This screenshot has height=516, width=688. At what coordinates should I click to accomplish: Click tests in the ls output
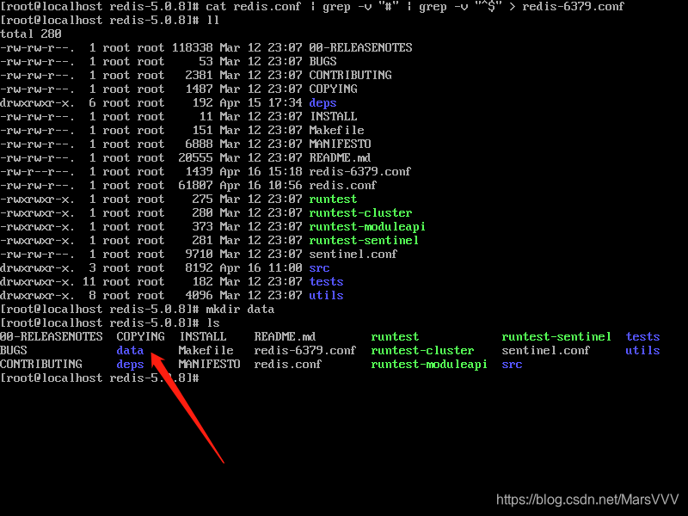coord(642,336)
